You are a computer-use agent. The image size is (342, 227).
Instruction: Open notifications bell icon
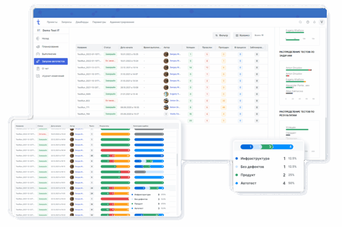coord(314,22)
